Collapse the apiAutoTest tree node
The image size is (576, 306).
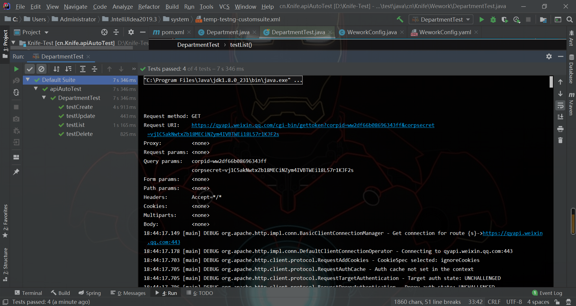[x=36, y=89]
